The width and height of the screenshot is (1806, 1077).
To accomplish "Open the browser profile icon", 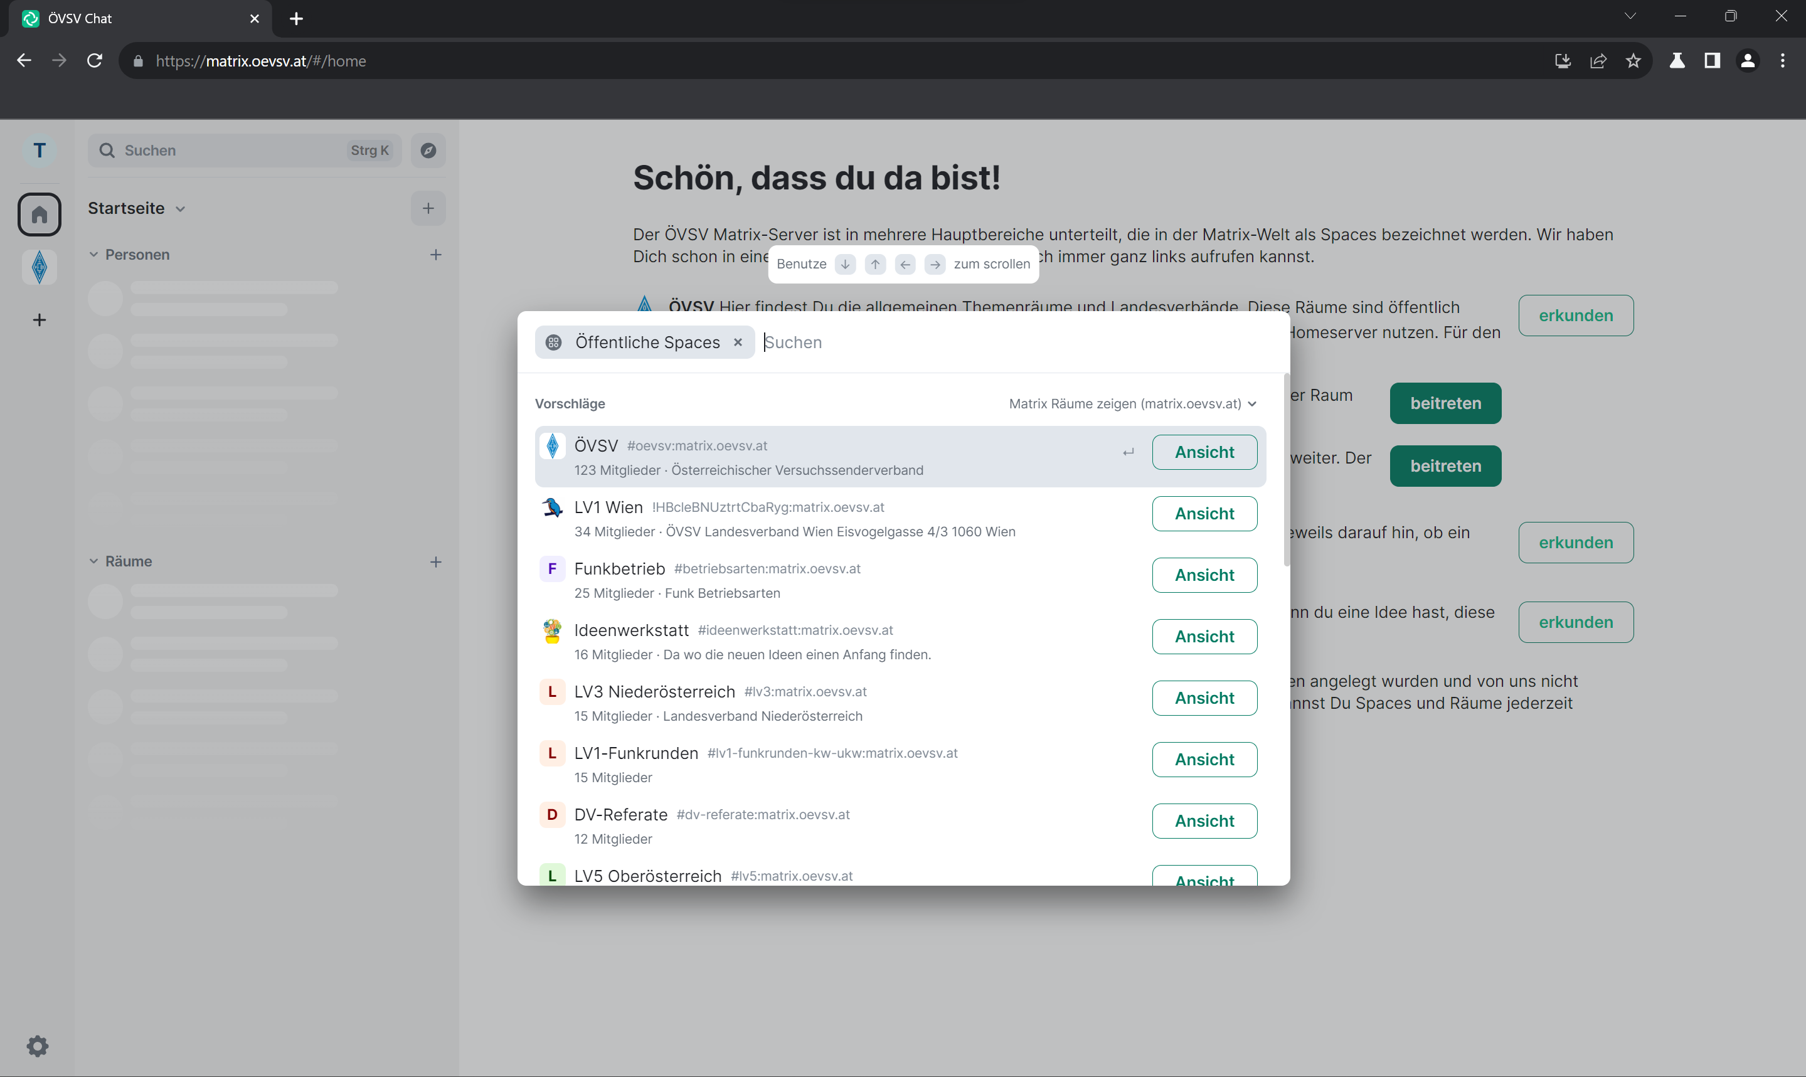I will (1748, 61).
